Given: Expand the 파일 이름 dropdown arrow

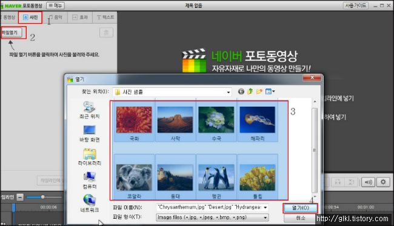Looking at the screenshot, I should [265, 208].
